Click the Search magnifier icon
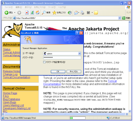This screenshot has width=133, height=121. 44,13
